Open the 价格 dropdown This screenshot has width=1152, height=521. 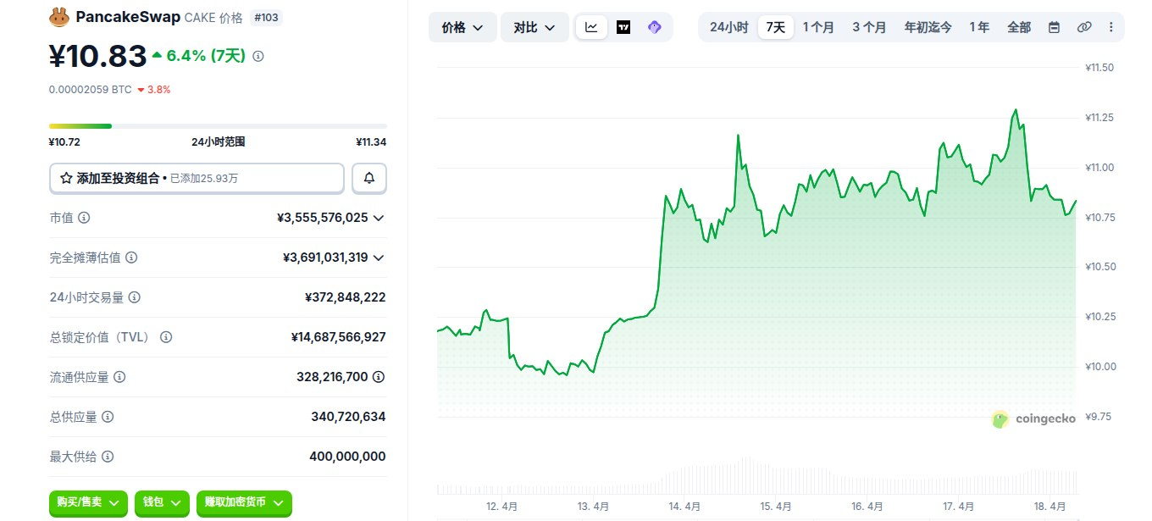[462, 27]
